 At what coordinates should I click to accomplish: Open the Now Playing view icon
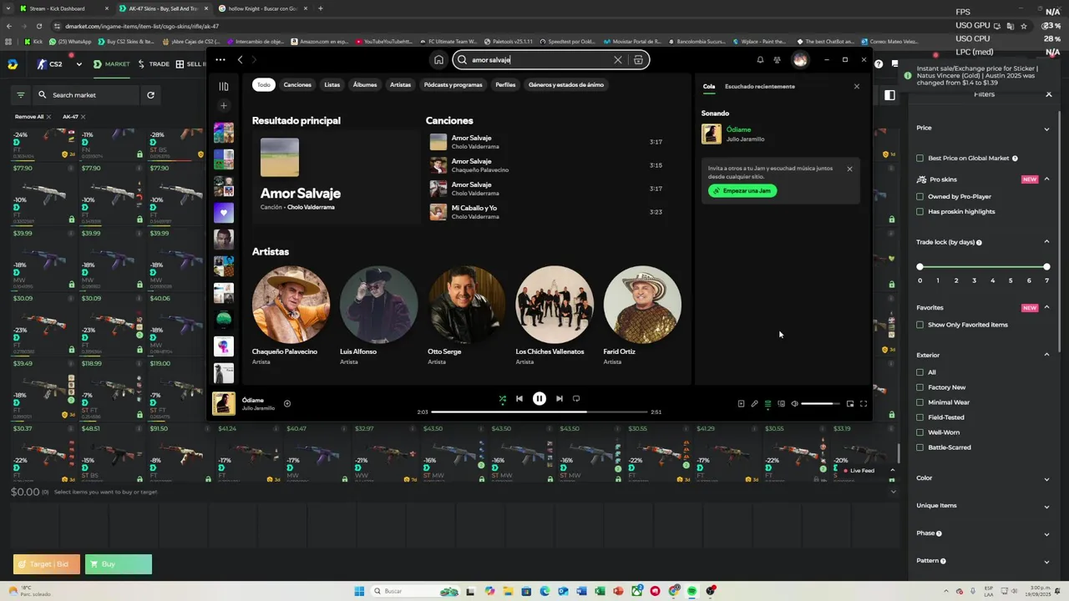click(741, 404)
